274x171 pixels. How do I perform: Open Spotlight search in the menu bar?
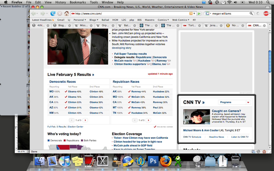[268, 2]
